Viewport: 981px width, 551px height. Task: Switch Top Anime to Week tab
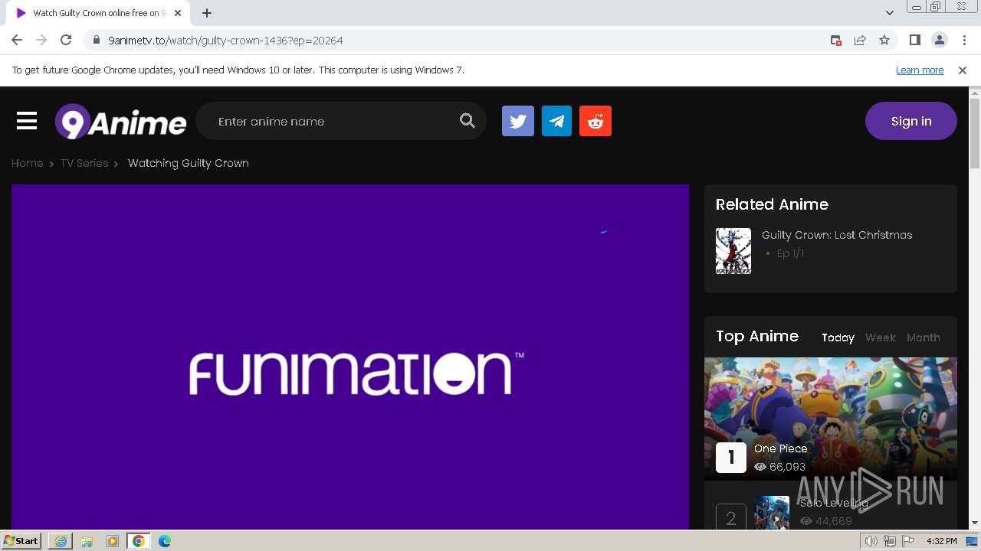[881, 337]
